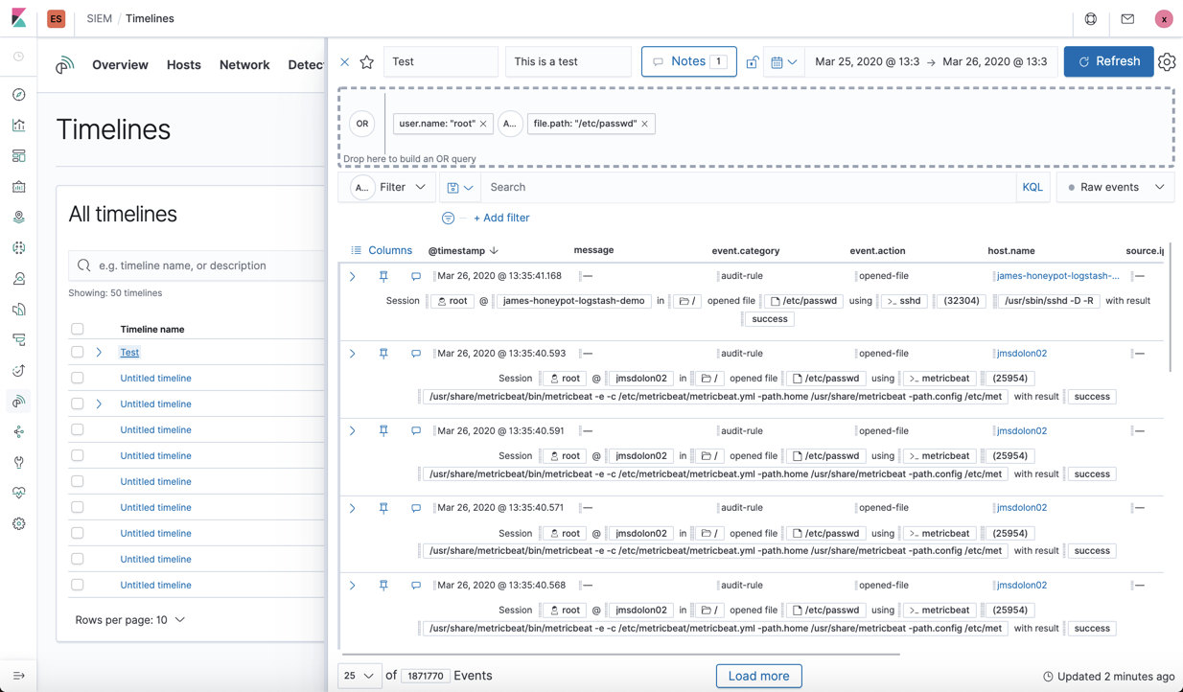Viewport: 1183px width, 692px height.
Task: Expand the event at 13:35:40.593
Action: (x=353, y=354)
